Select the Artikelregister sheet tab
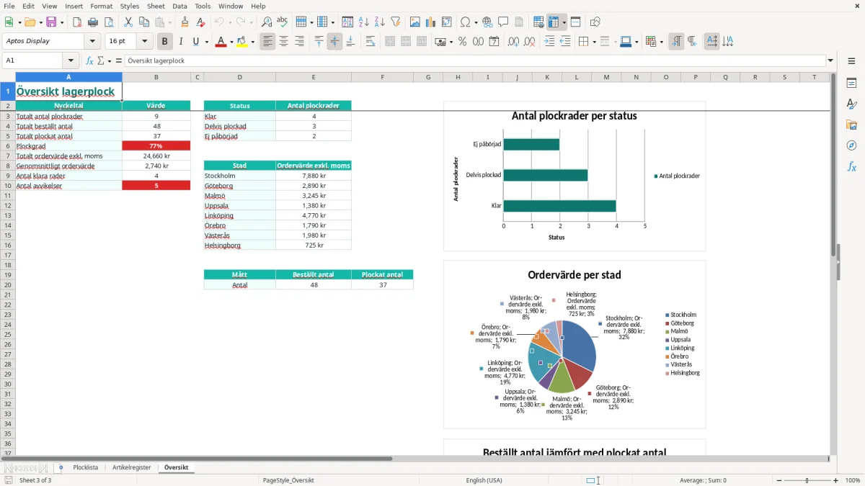Screen dimensions: 865x486 pos(131,467)
